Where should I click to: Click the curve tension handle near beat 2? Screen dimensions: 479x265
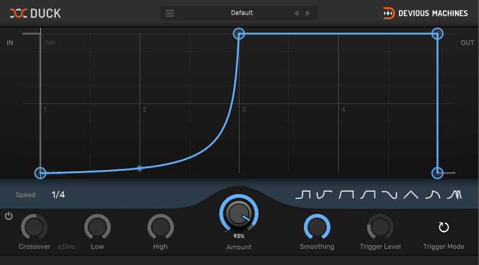(x=140, y=168)
